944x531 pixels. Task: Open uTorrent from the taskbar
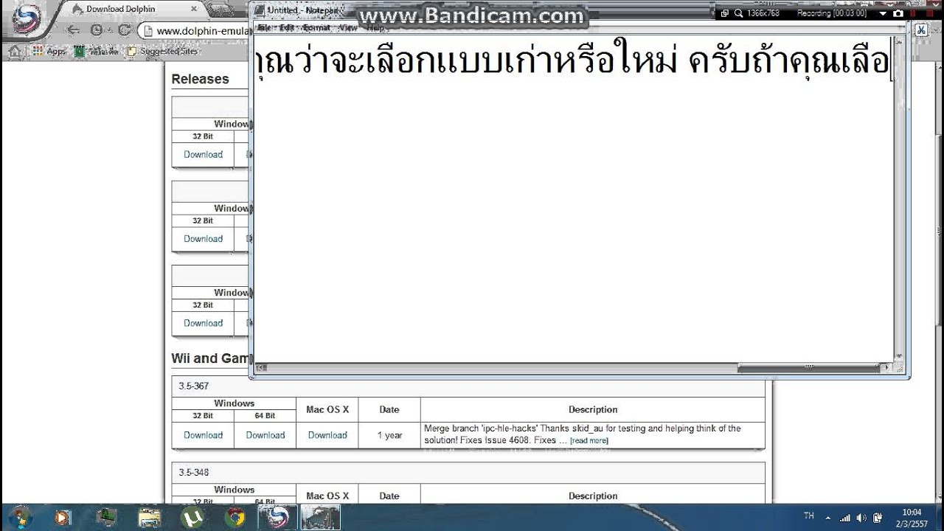click(x=192, y=517)
